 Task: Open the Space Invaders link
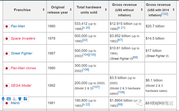click(23, 38)
